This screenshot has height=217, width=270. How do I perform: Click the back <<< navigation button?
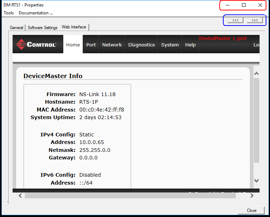pyautogui.click(x=235, y=20)
